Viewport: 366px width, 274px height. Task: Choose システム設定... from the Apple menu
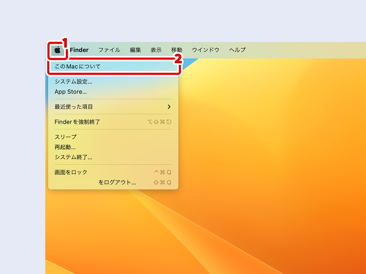[x=113, y=81]
